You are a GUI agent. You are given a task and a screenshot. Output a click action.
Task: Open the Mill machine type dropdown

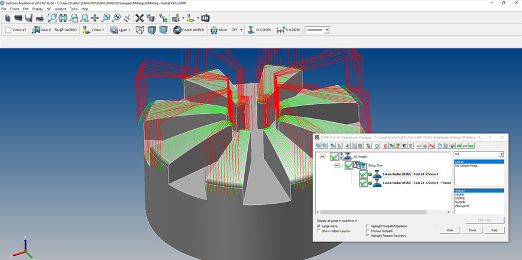[x=502, y=155]
